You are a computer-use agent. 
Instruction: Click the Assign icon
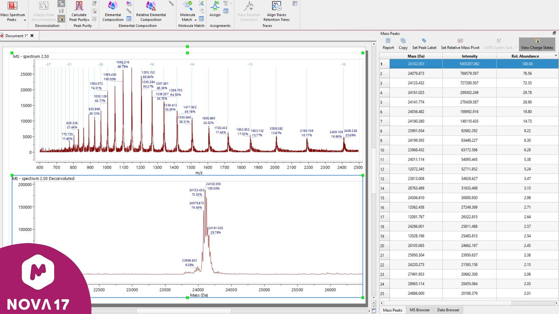coord(215,6)
